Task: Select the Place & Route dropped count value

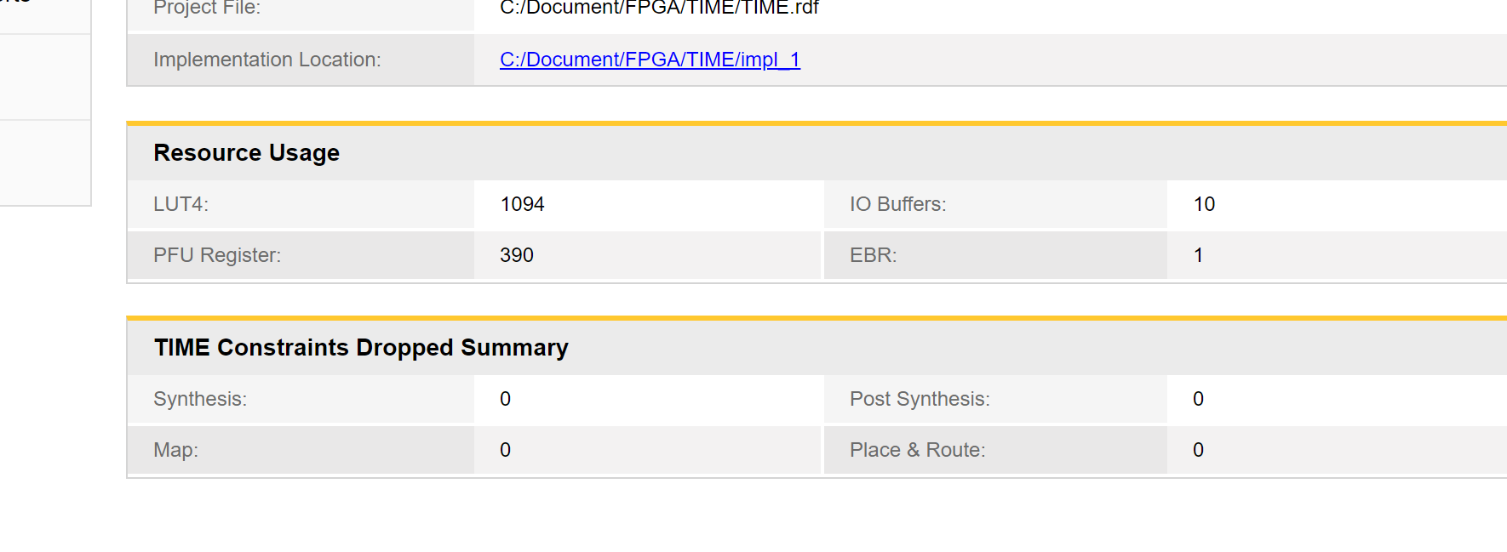Action: (x=1198, y=450)
